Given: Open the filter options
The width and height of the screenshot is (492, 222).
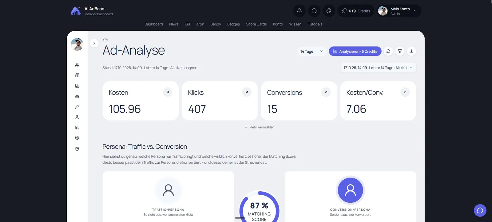Looking at the screenshot, I should coord(400,51).
